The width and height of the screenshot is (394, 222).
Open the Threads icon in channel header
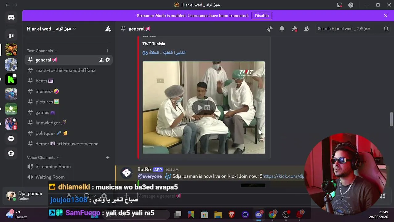tap(270, 29)
